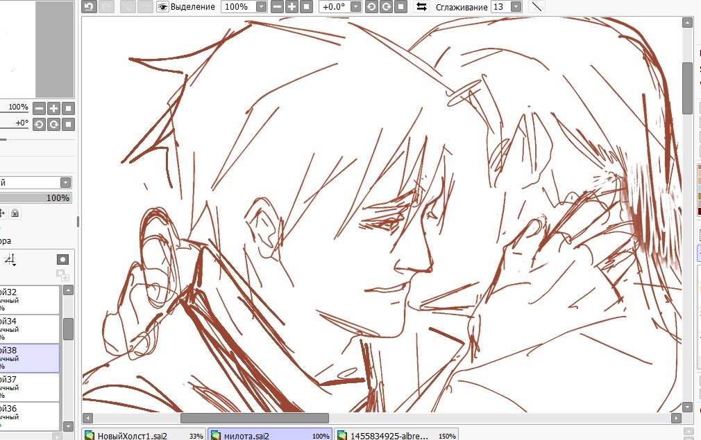Undo the last stroke in toolbar
Viewport: 701px width, 440px height.
click(x=89, y=7)
